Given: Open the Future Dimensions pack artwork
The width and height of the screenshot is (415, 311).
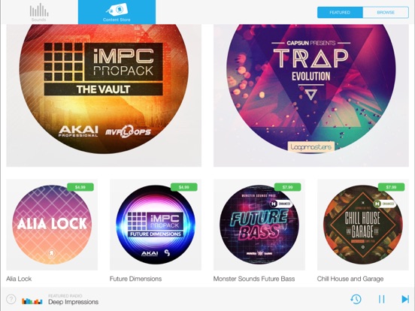Looking at the screenshot, I should [x=156, y=225].
